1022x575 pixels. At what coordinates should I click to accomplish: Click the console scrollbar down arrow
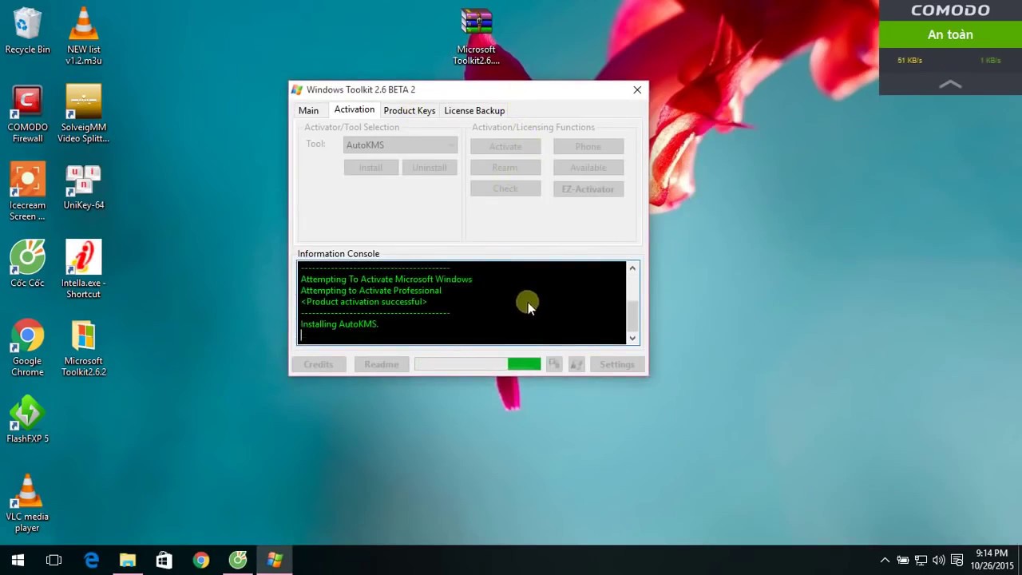click(x=632, y=338)
